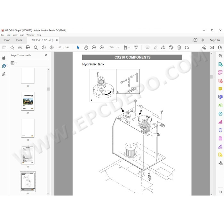Close the MF Cx210 GB.pdf tab

(x=57, y=40)
